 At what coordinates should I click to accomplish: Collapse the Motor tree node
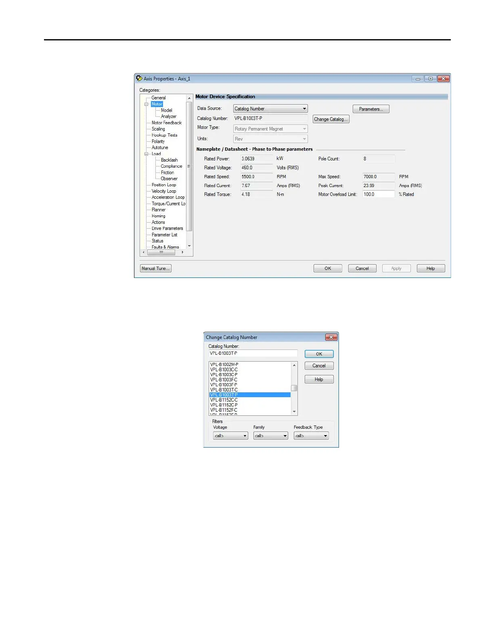pos(147,104)
